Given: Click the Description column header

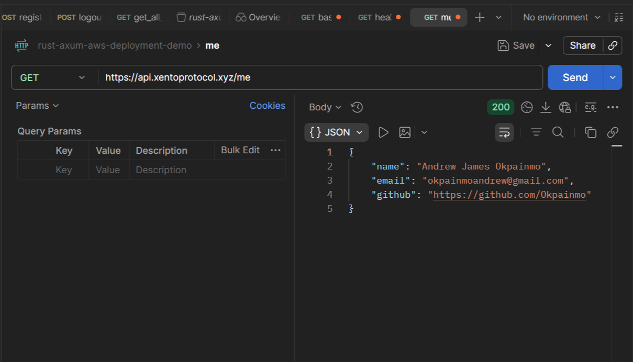Looking at the screenshot, I should [161, 150].
